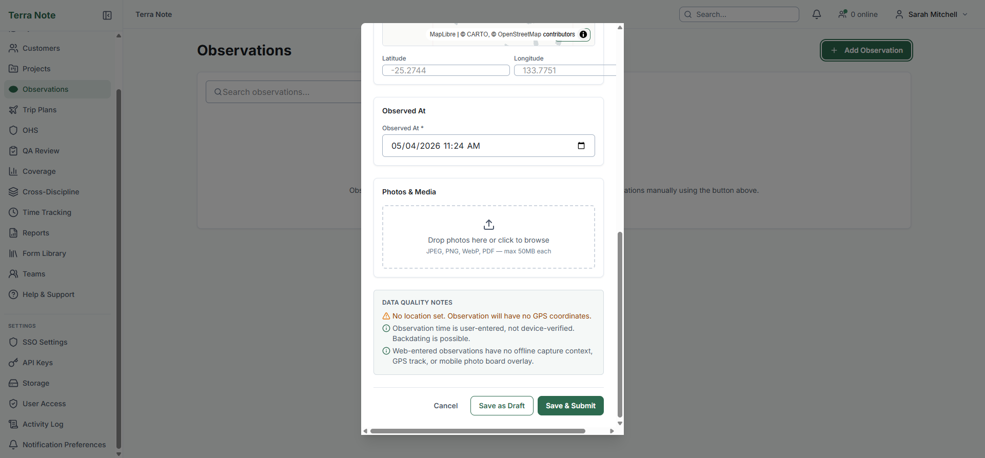Click the online users icon

tap(842, 14)
